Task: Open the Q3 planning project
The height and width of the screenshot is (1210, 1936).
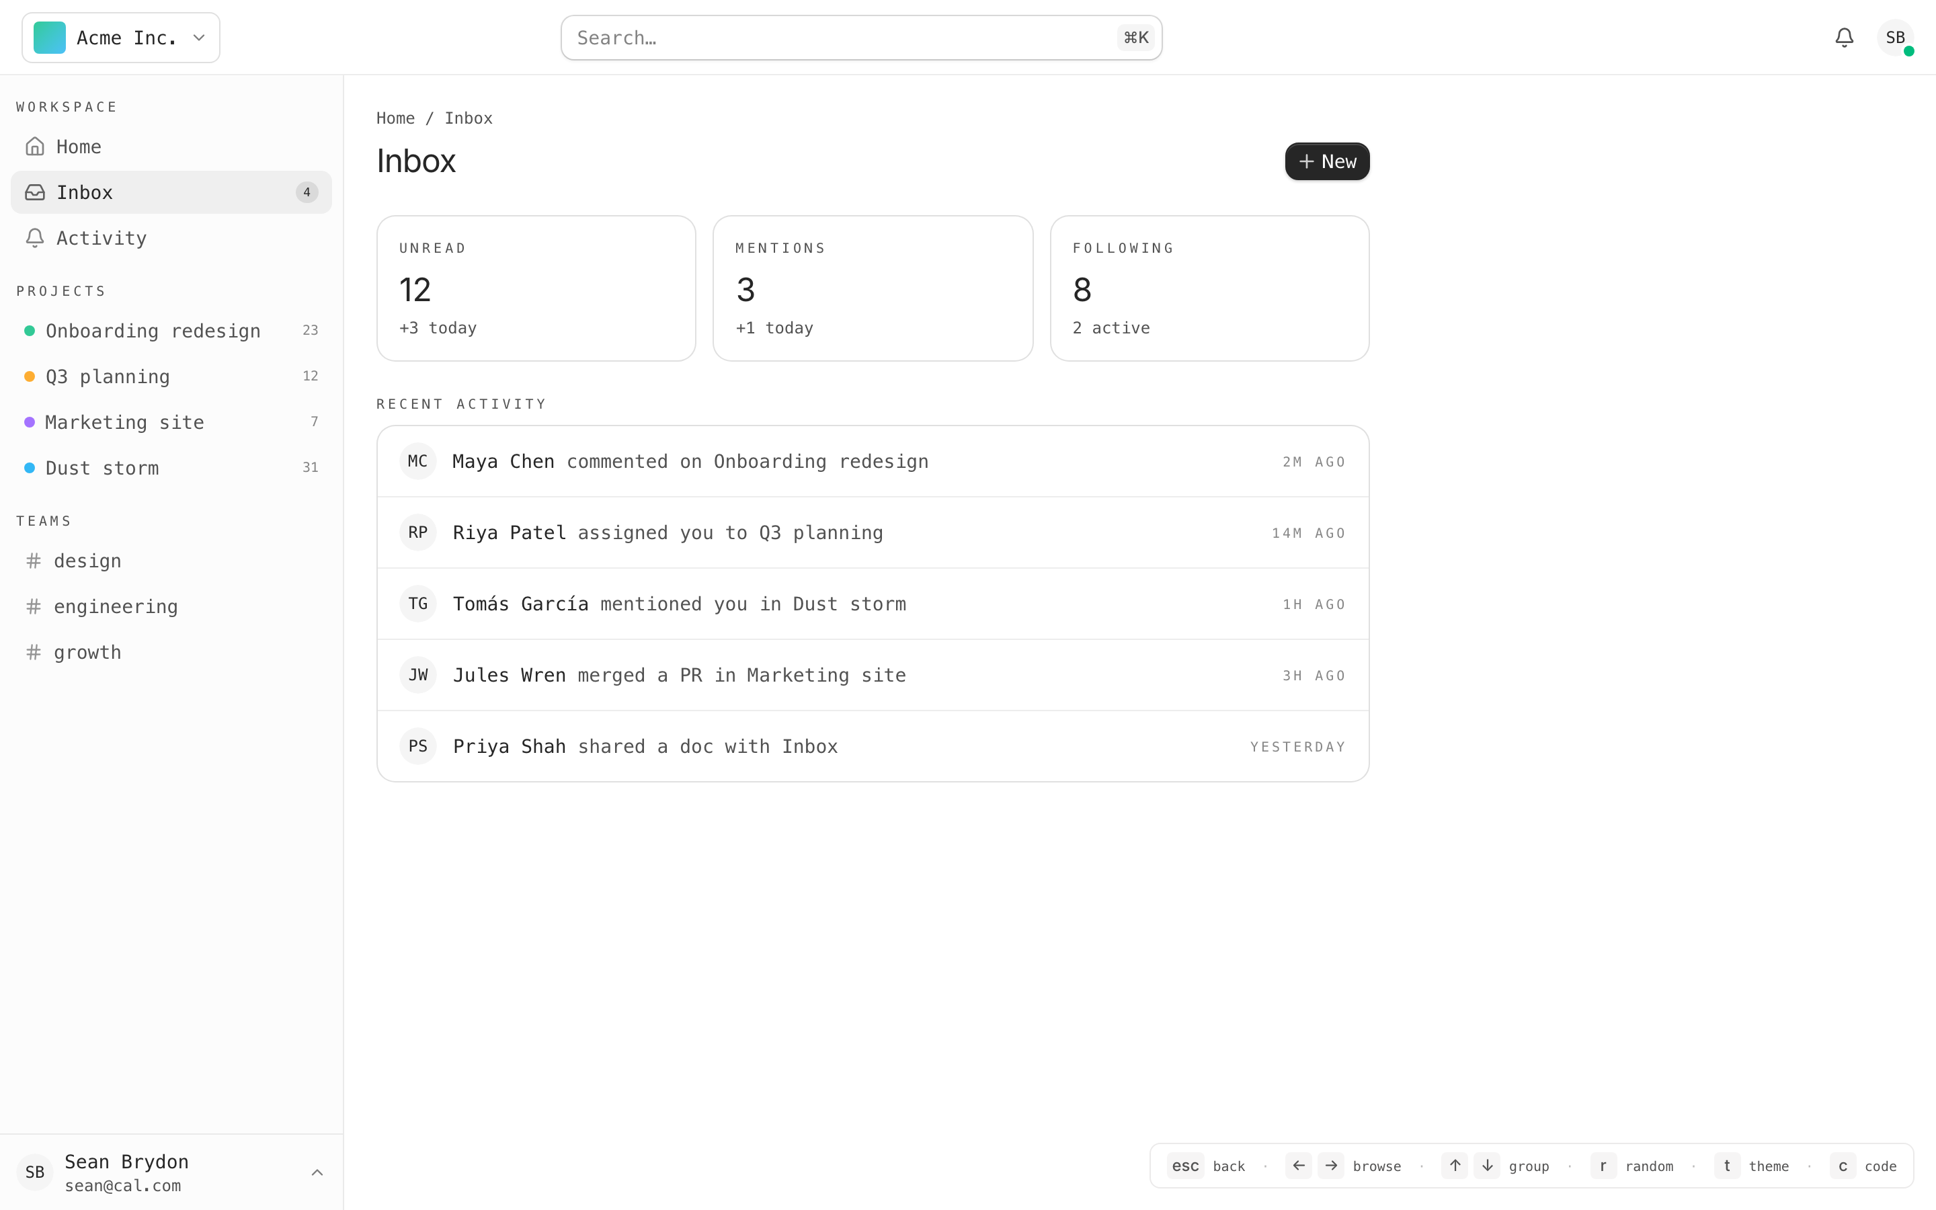Action: coord(107,376)
